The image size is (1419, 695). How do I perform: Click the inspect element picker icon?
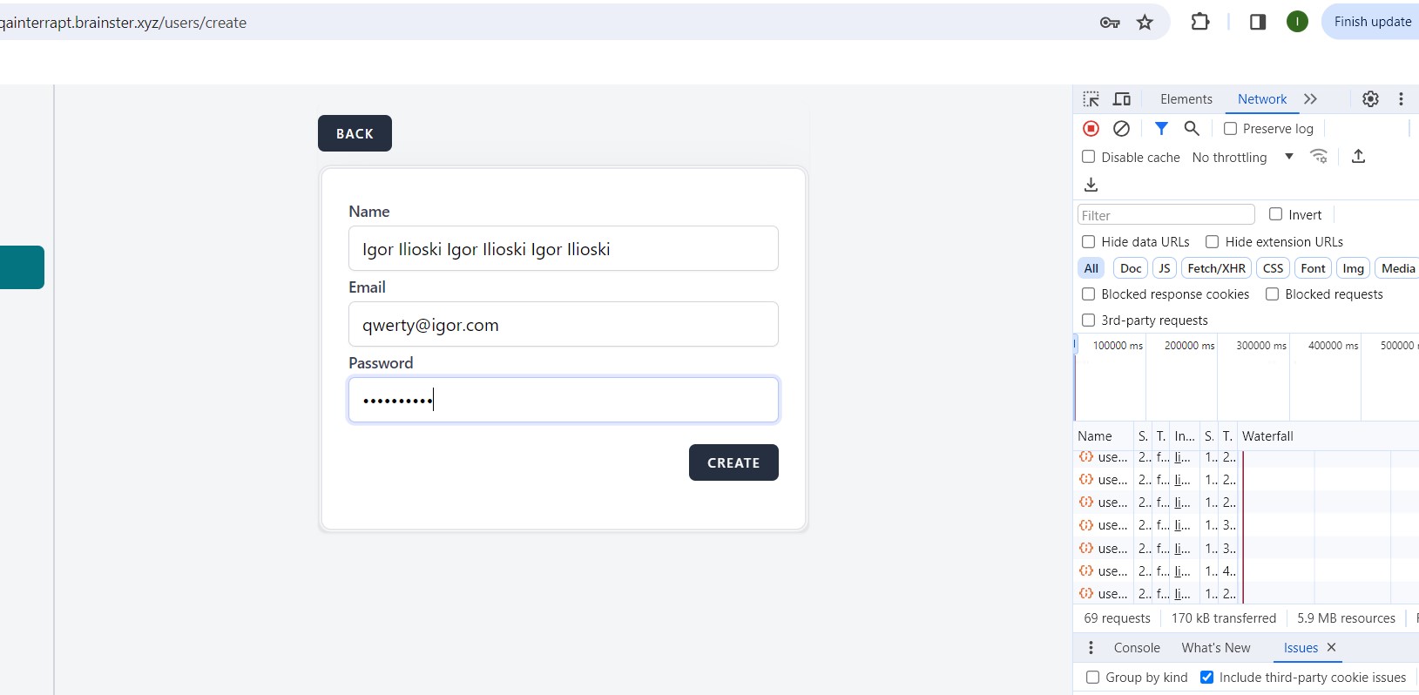pos(1091,99)
